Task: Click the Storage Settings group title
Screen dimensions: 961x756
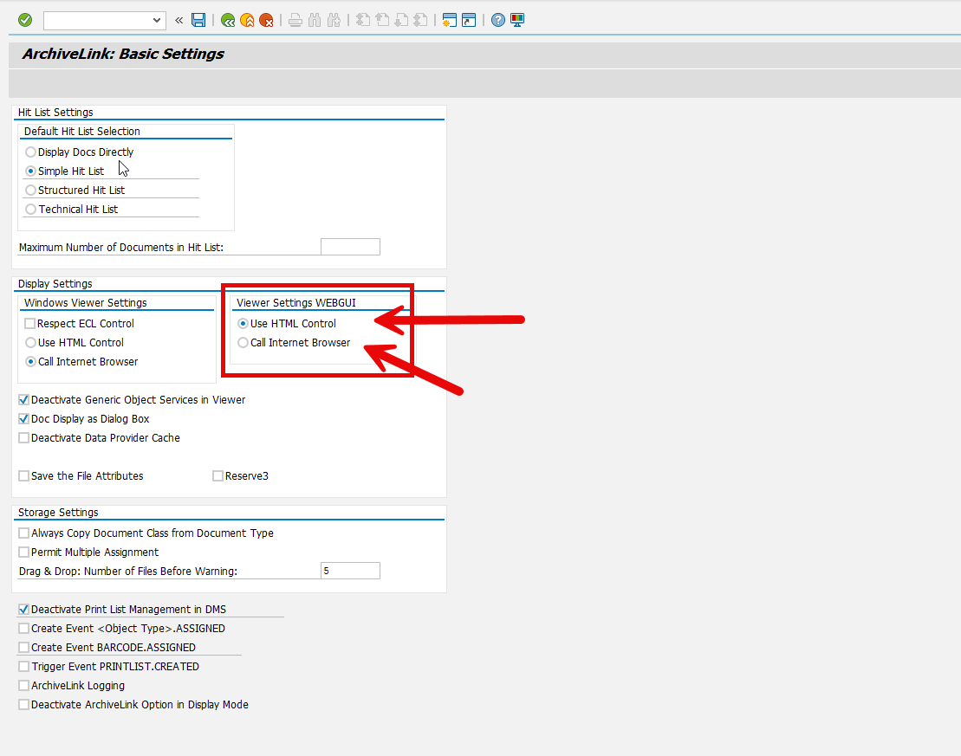Action: tap(58, 512)
